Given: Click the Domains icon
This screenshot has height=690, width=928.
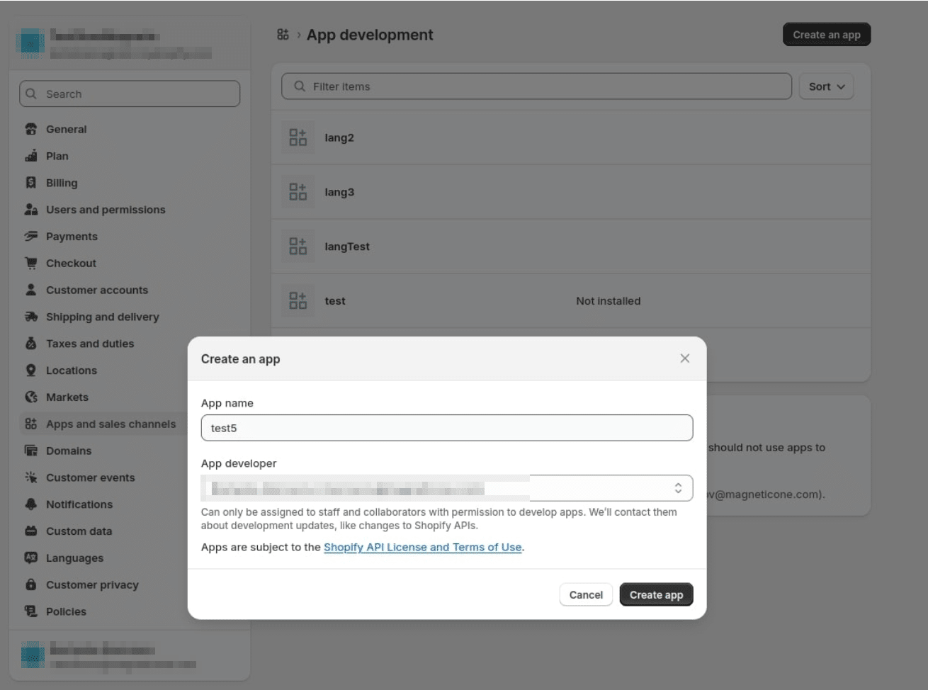Looking at the screenshot, I should coord(31,451).
